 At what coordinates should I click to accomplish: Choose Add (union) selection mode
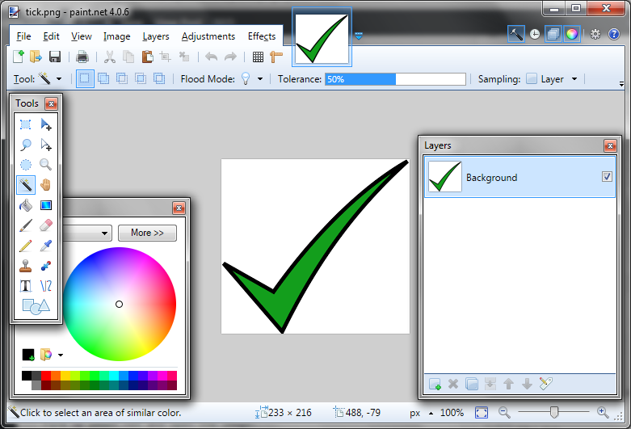tap(103, 79)
